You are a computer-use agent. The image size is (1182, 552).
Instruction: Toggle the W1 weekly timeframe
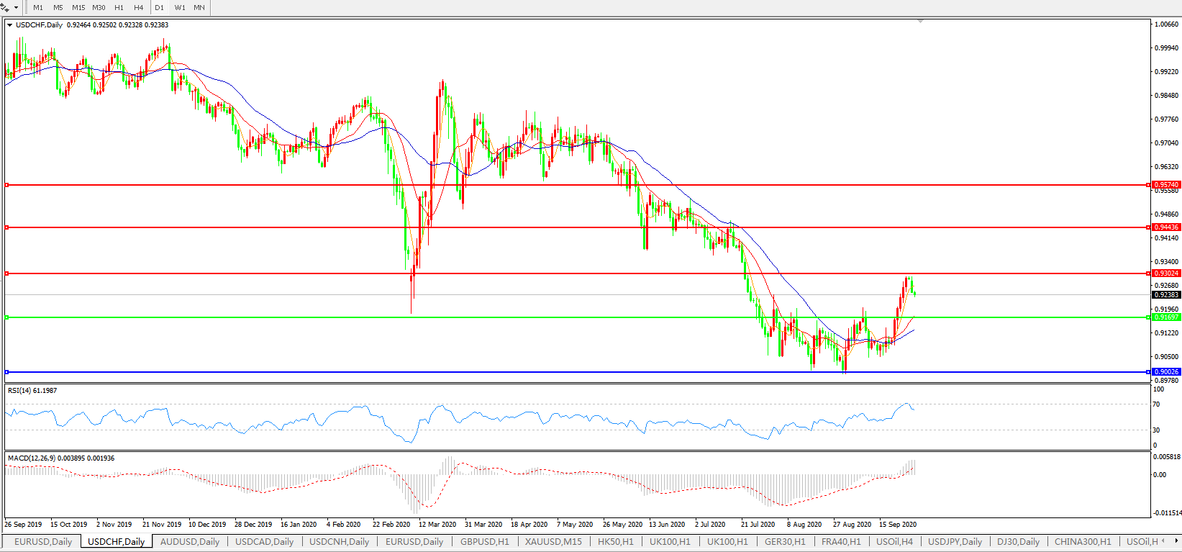pyautogui.click(x=180, y=8)
